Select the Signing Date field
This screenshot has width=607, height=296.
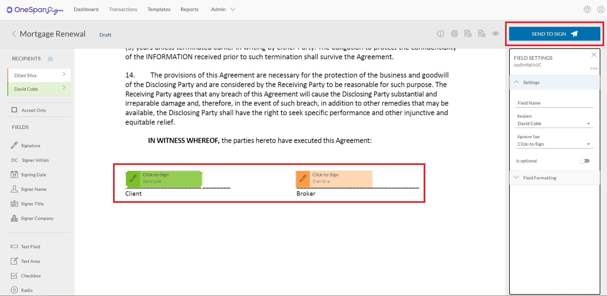click(33, 175)
